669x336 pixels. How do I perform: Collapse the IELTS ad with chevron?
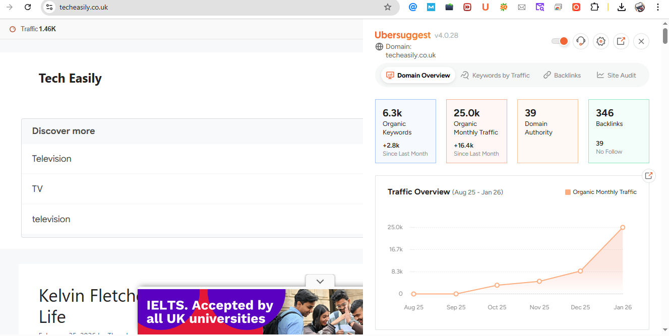click(x=320, y=282)
